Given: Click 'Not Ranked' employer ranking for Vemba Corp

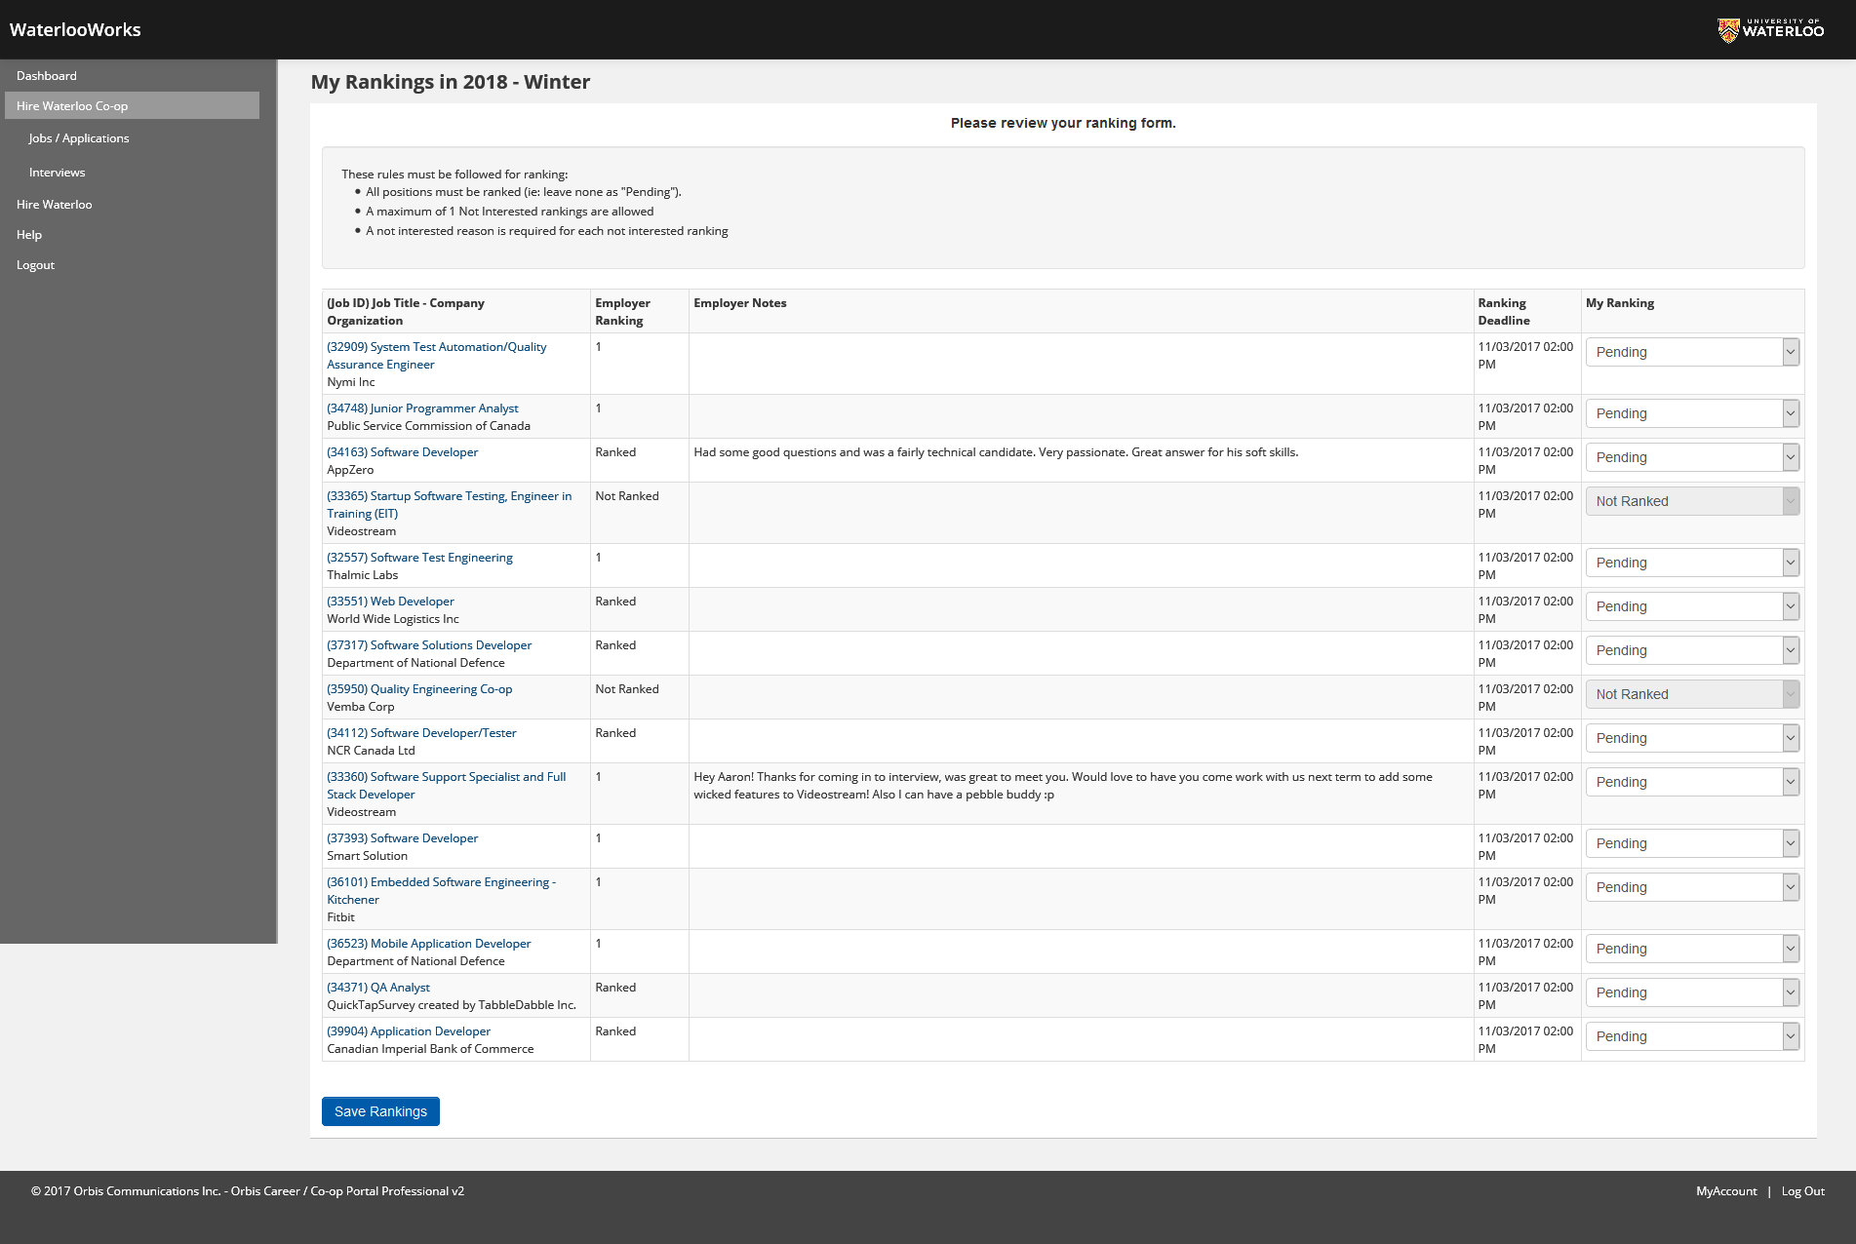Looking at the screenshot, I should (626, 689).
